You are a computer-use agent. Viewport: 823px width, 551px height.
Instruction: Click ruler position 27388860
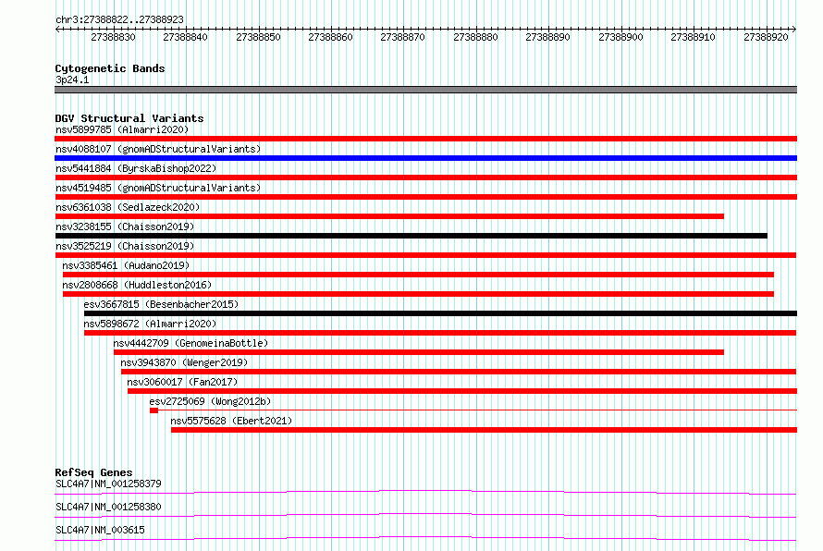click(x=331, y=37)
